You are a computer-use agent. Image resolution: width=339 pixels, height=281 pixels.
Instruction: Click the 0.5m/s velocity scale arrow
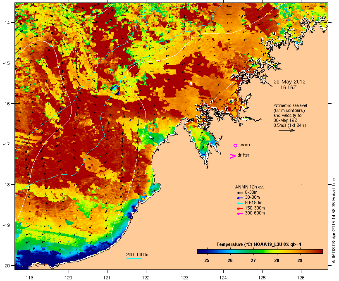click(286, 130)
